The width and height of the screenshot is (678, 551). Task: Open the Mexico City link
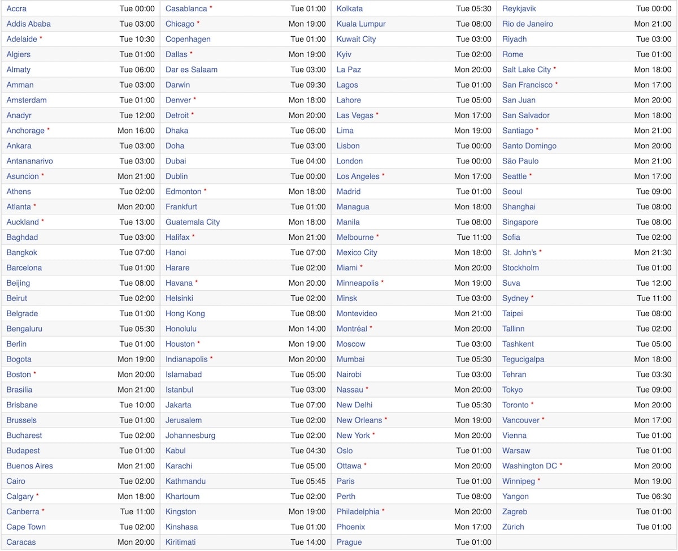pos(357,253)
